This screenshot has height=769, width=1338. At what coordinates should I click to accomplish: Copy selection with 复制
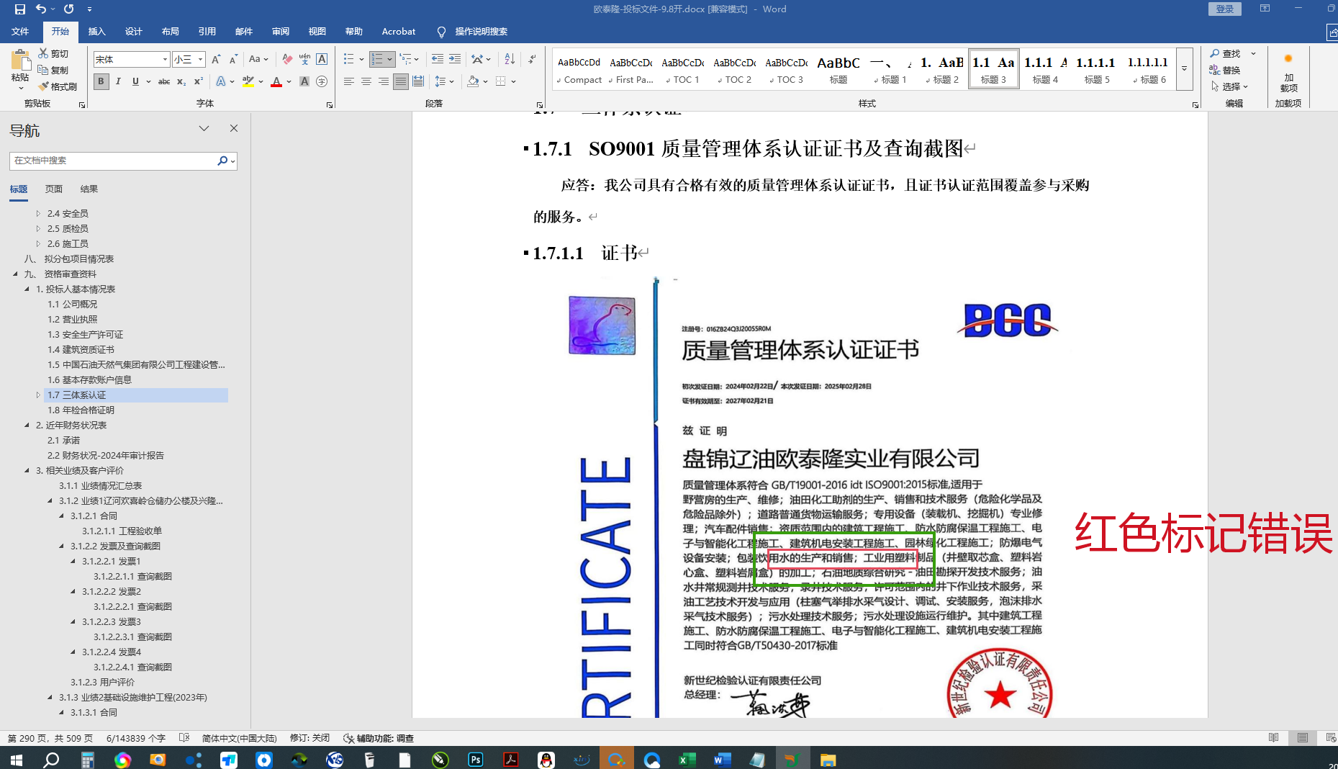click(x=54, y=70)
